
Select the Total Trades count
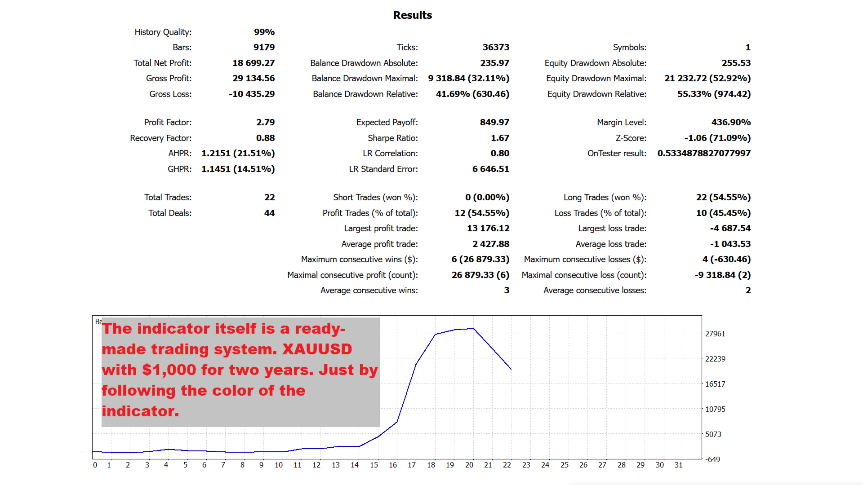(x=269, y=197)
